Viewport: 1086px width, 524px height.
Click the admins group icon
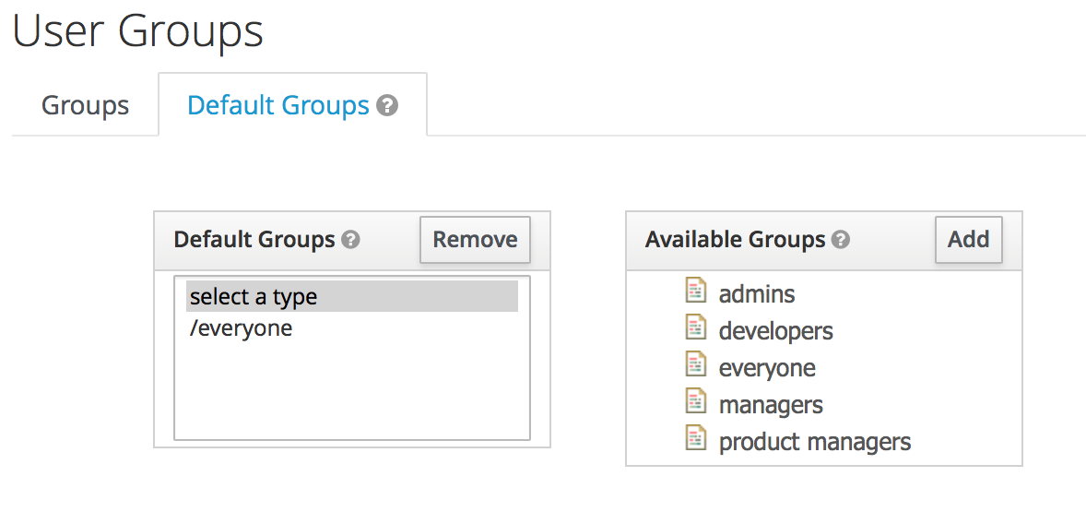[695, 292]
